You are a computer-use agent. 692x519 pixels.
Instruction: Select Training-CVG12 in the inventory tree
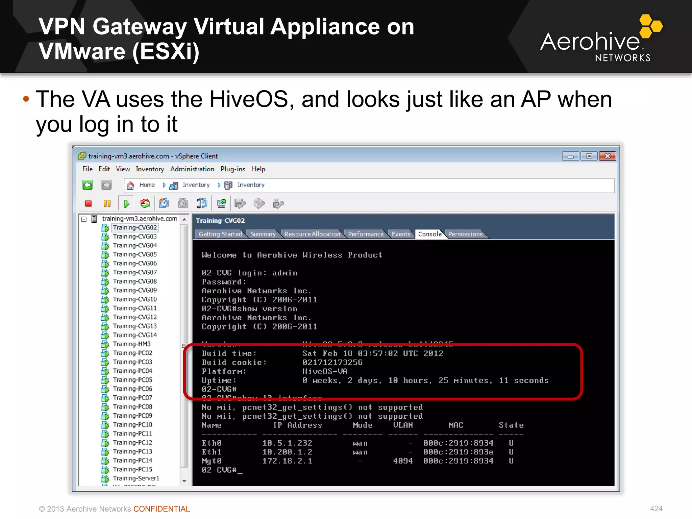point(135,317)
